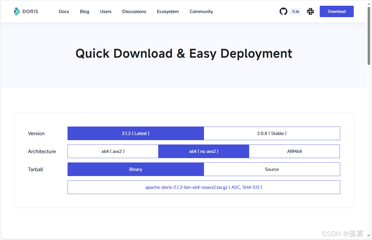Click the Quick Download & Easy Deployment heading
Image resolution: width=372 pixels, height=240 pixels.
tap(184, 53)
